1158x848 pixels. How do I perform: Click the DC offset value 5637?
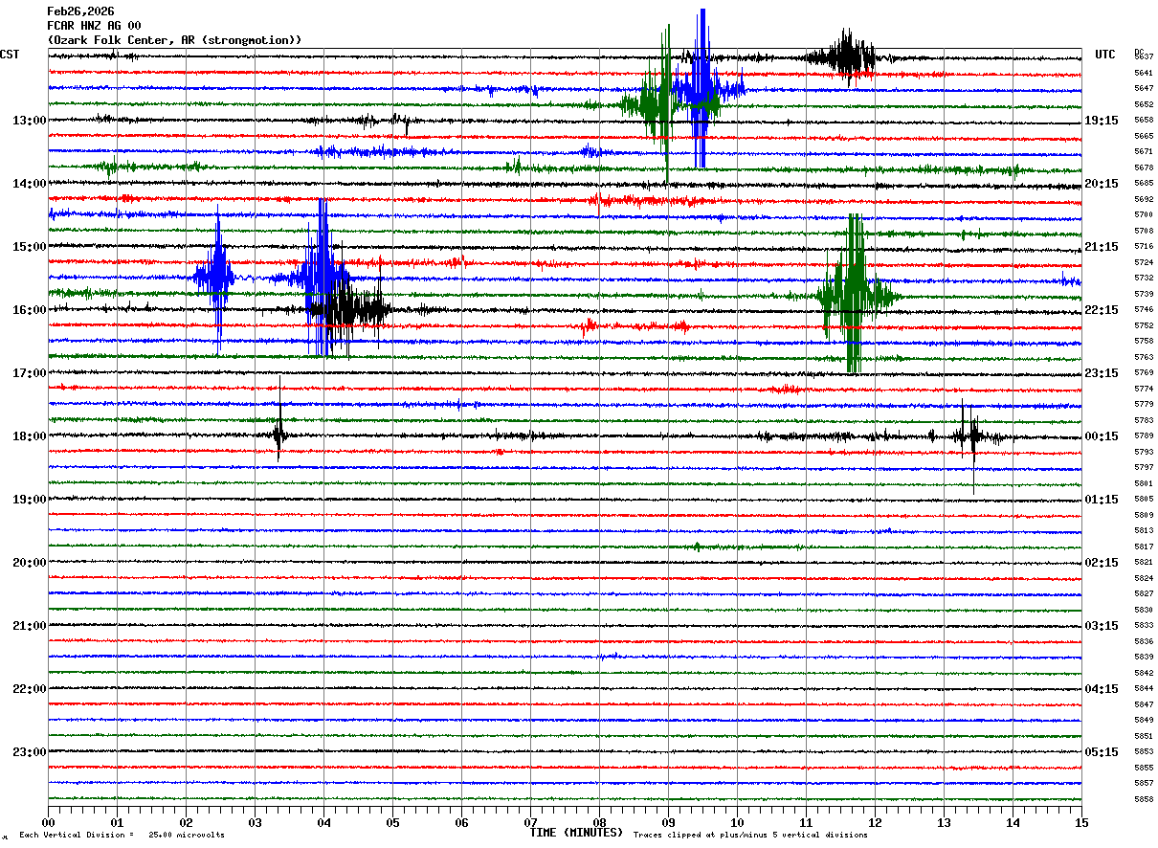(x=1143, y=57)
